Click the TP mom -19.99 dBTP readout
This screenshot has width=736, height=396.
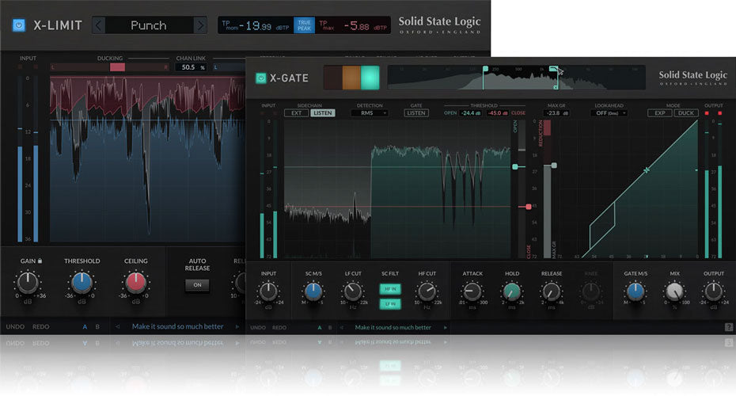point(256,25)
